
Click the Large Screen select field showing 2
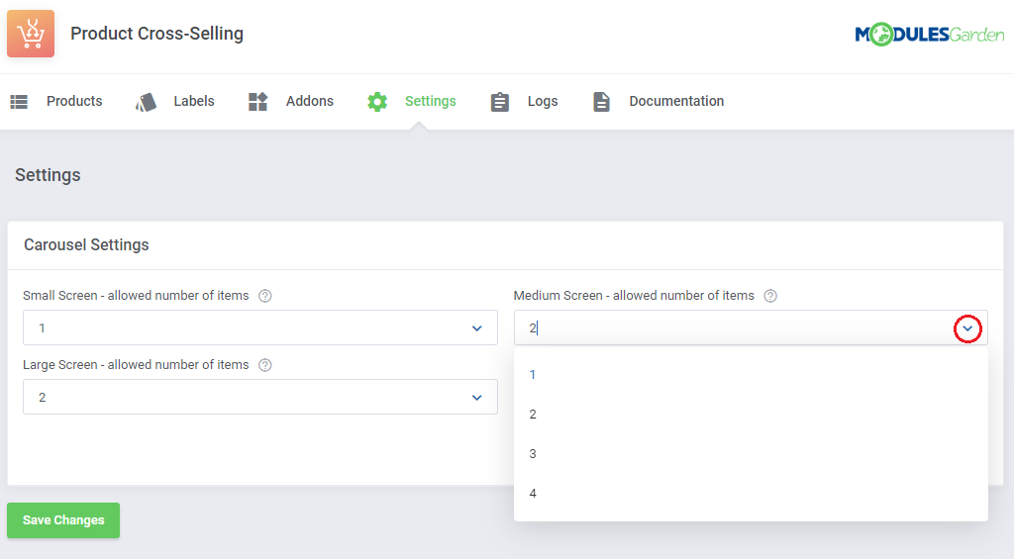click(260, 397)
